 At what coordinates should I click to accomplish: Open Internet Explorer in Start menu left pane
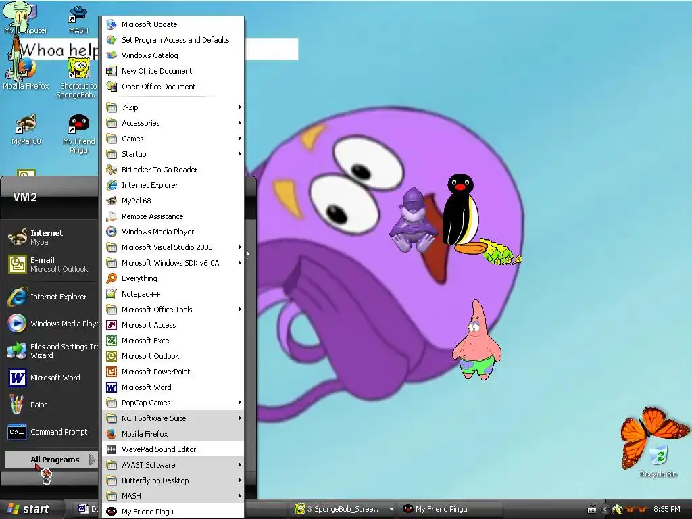(x=51, y=297)
